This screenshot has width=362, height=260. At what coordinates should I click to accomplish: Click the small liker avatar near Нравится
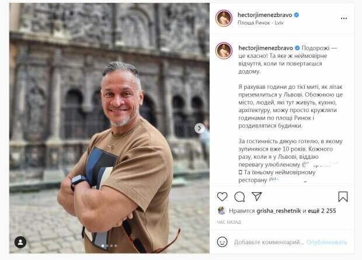coord(221,210)
